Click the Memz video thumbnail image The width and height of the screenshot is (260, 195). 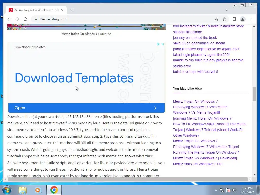click(86, 27)
